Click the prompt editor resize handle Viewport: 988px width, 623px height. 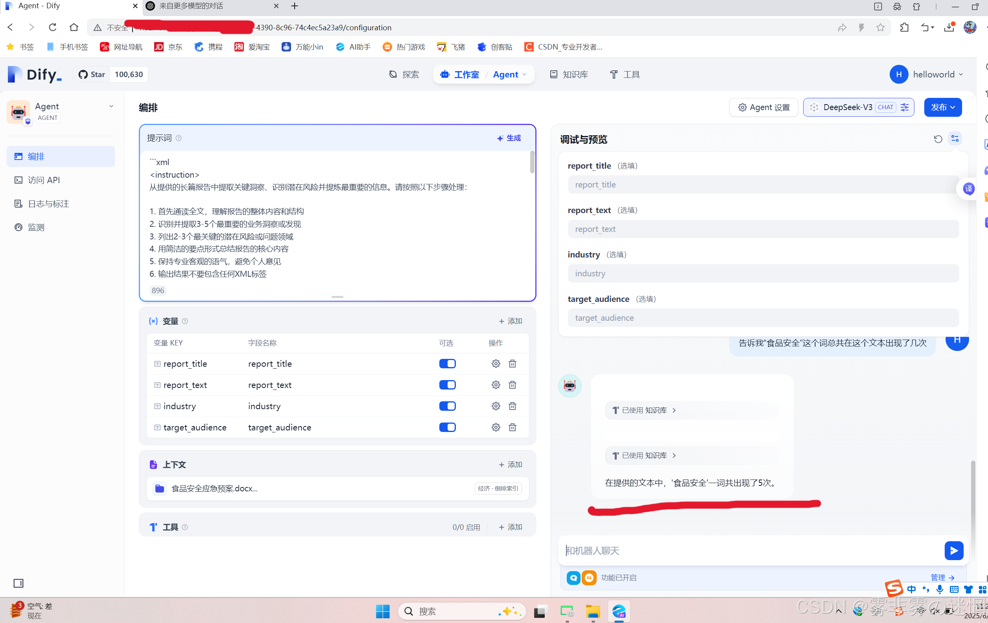pos(337,297)
